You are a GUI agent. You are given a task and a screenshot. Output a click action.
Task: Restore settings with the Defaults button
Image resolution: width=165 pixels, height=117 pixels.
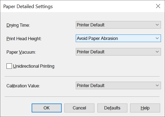(x=112, y=108)
